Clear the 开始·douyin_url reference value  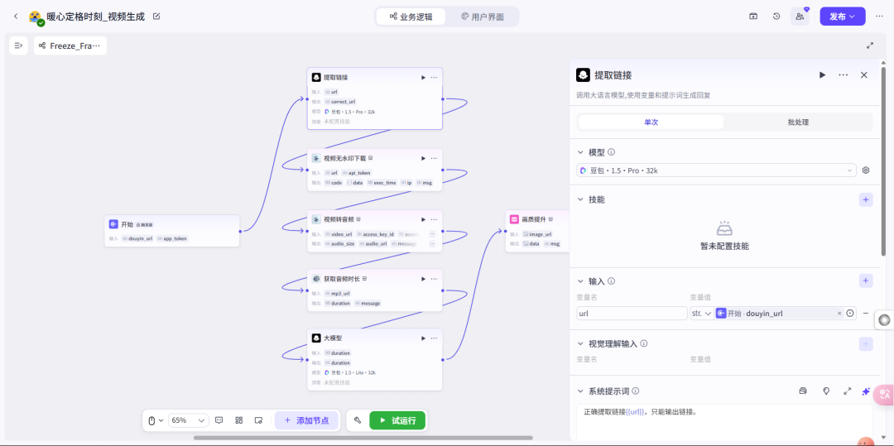pos(839,314)
